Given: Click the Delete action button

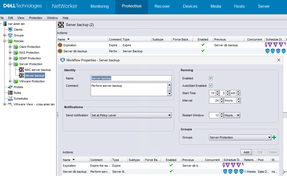Looking at the screenshot, I should 273,152.
